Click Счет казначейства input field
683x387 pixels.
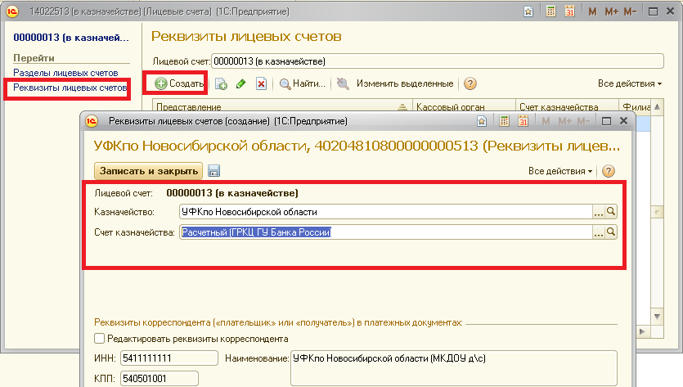click(x=386, y=232)
